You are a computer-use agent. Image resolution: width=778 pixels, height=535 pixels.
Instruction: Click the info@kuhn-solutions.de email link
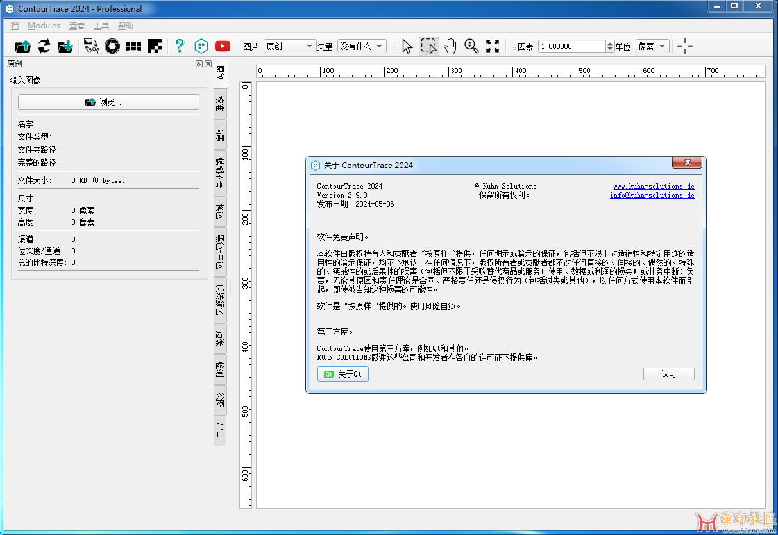[652, 195]
